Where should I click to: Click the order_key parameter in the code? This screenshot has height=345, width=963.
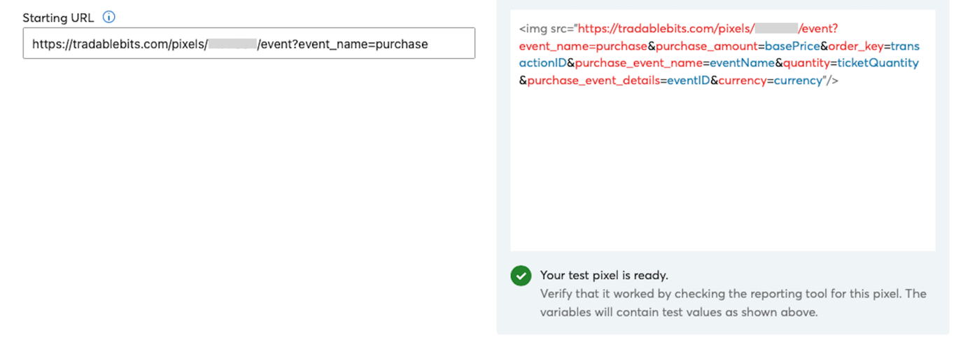point(855,46)
